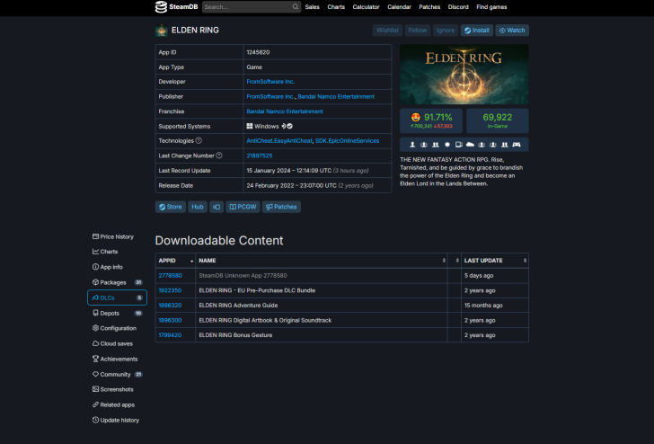Click the ELDEN RING app icon beside title
Viewport: 654px width, 444px height.
point(161,30)
